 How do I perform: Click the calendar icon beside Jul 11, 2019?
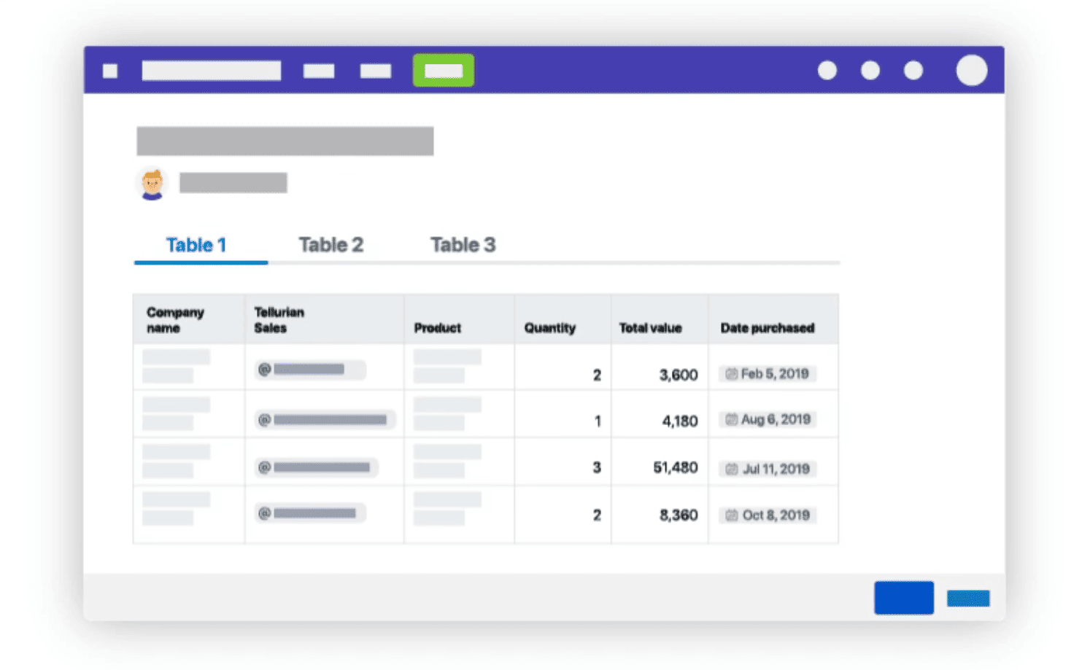pyautogui.click(x=732, y=469)
